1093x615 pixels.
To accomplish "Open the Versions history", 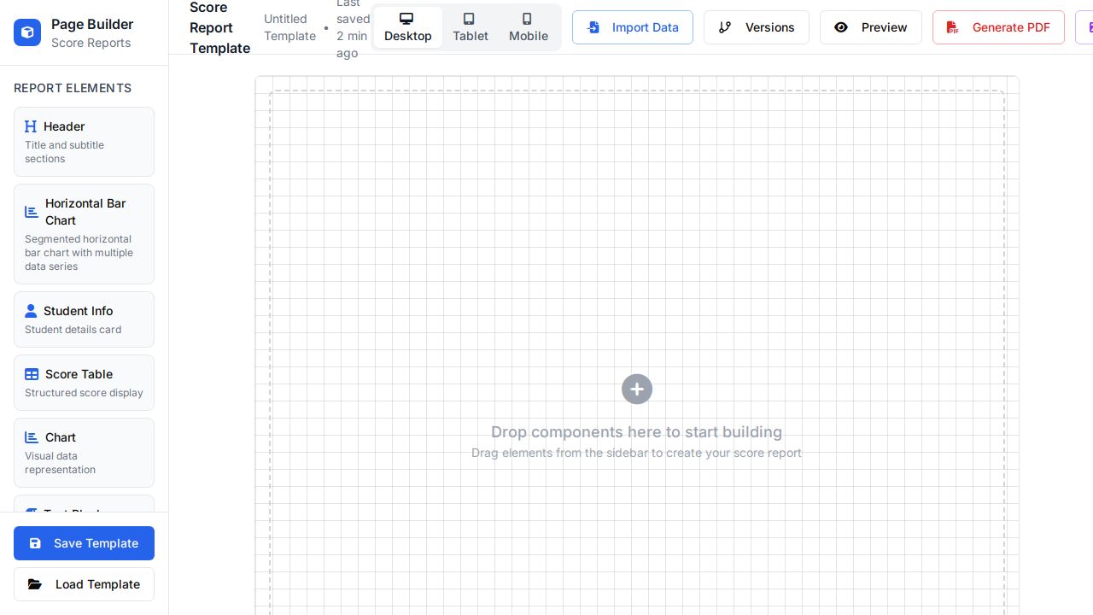I will pyautogui.click(x=757, y=27).
